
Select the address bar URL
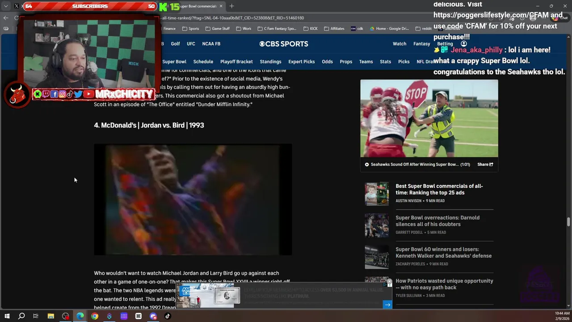coord(232,18)
